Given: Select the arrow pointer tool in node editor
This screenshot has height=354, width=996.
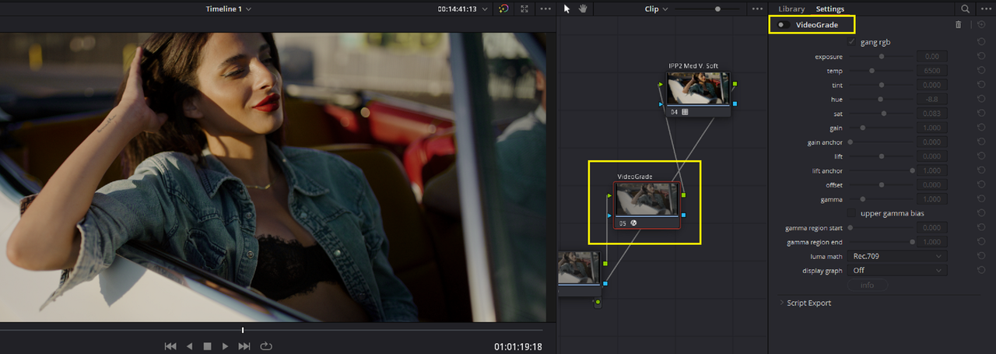Looking at the screenshot, I should 566,9.
